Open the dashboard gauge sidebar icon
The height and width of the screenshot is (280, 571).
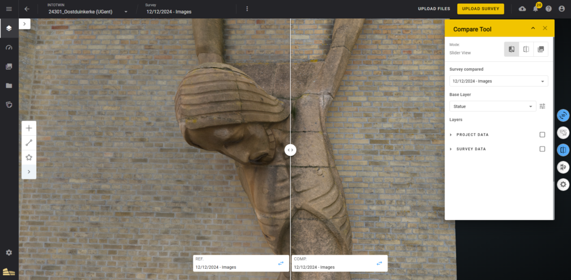9,48
